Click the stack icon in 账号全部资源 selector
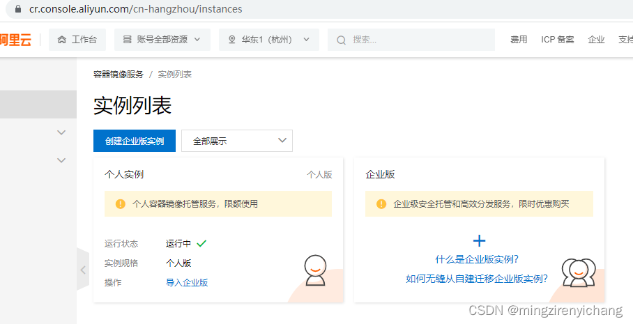633x324 pixels. 127,40
